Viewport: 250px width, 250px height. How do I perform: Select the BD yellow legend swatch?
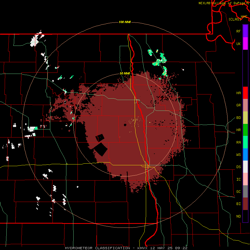pyautogui.click(x=245, y=117)
